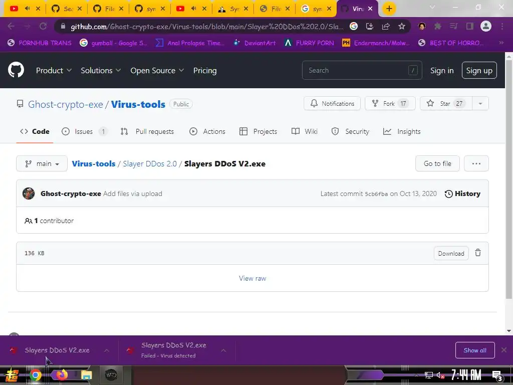Expand options for first Slayers DDoS V2.exe download

click(x=107, y=350)
